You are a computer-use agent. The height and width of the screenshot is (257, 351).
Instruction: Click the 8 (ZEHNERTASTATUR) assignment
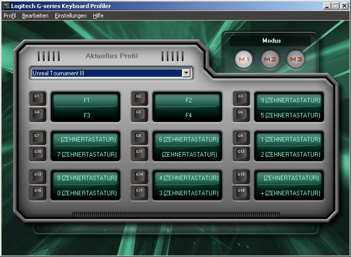click(86, 178)
